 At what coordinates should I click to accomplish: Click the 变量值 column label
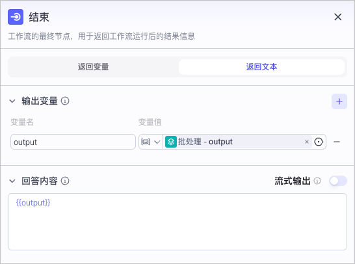tap(150, 122)
